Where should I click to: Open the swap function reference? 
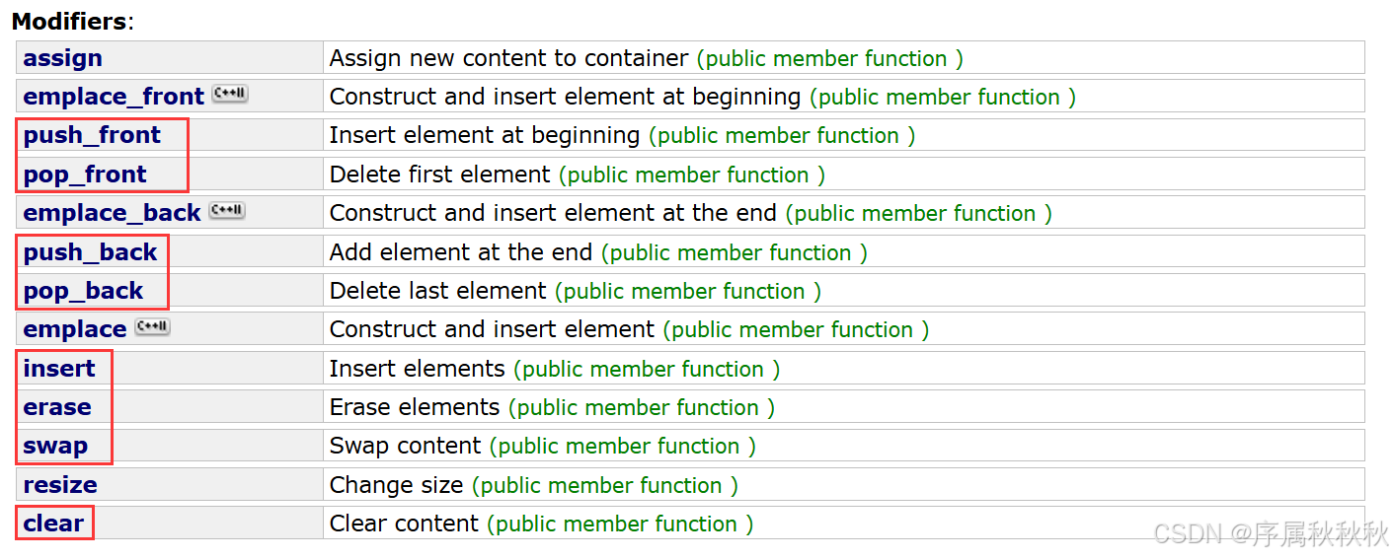click(x=55, y=446)
